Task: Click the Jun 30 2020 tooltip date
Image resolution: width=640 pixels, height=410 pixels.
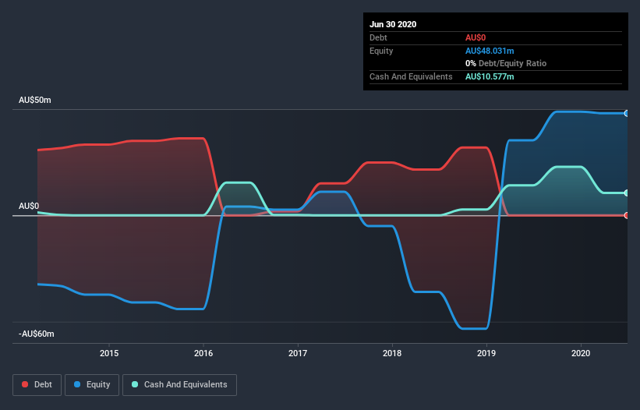Action: (x=393, y=24)
